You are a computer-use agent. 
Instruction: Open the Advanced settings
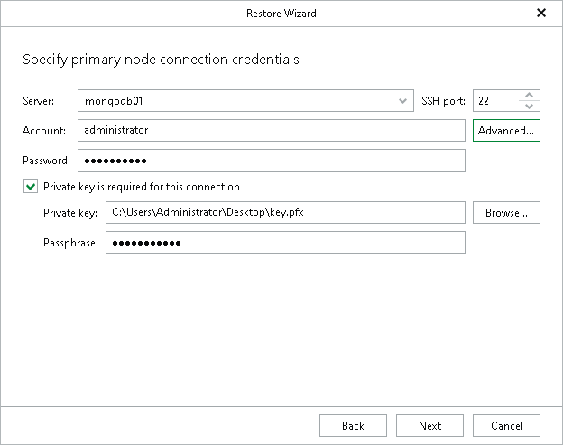(506, 130)
